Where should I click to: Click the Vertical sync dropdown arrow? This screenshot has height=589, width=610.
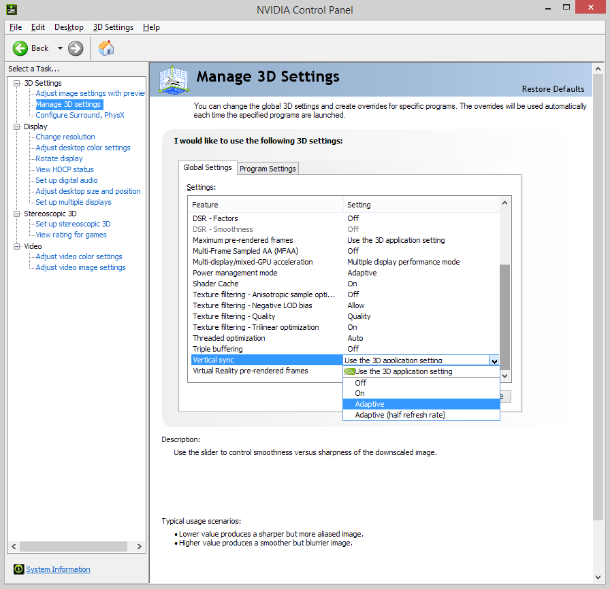point(494,360)
